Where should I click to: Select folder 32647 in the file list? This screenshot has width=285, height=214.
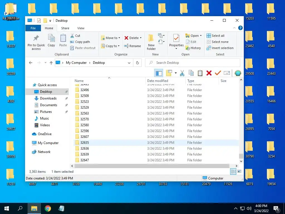(156, 160)
